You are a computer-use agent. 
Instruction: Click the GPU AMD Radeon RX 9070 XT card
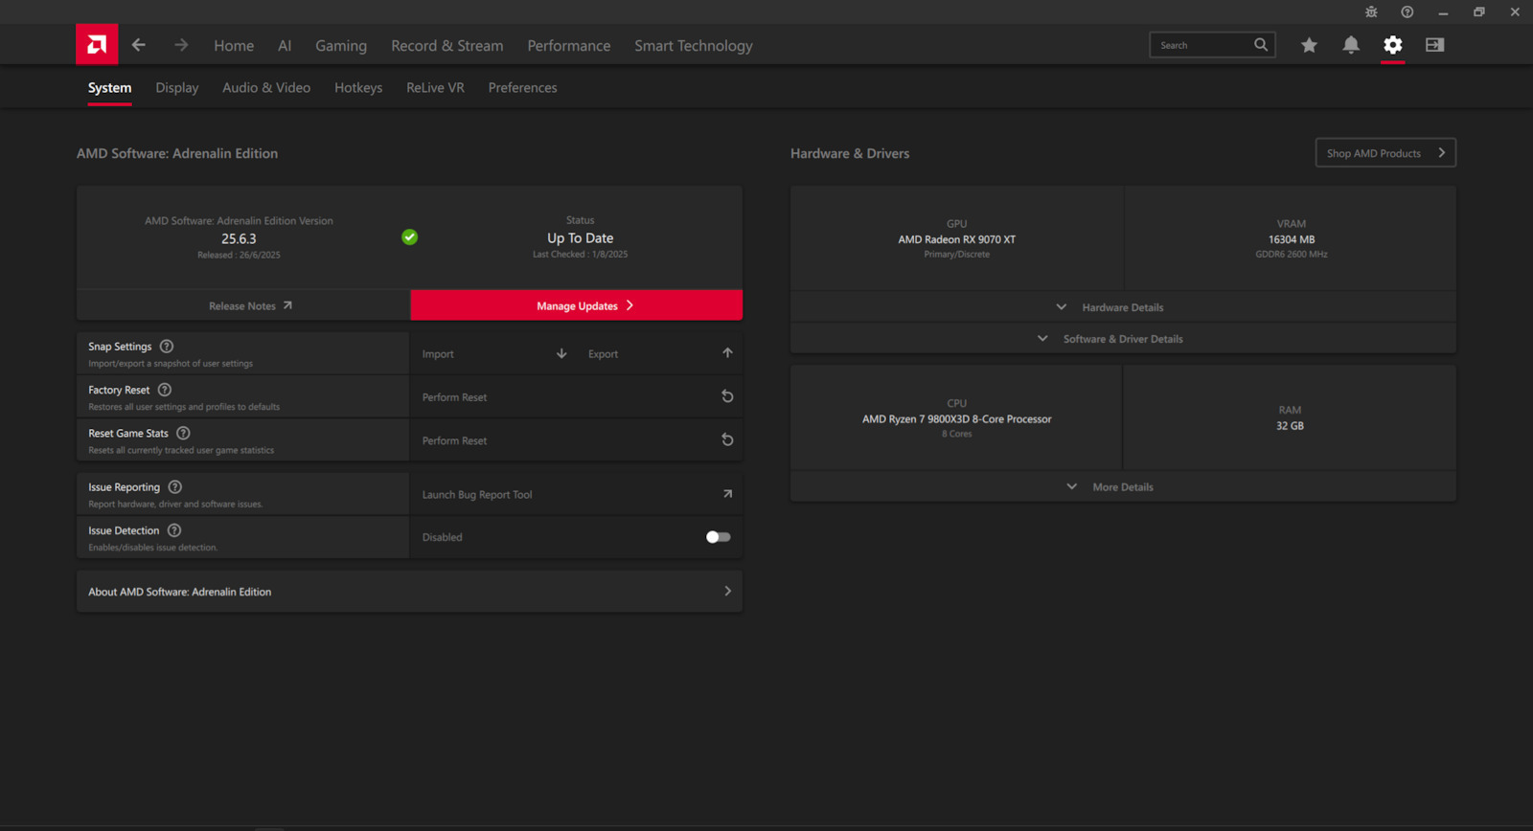coord(956,238)
